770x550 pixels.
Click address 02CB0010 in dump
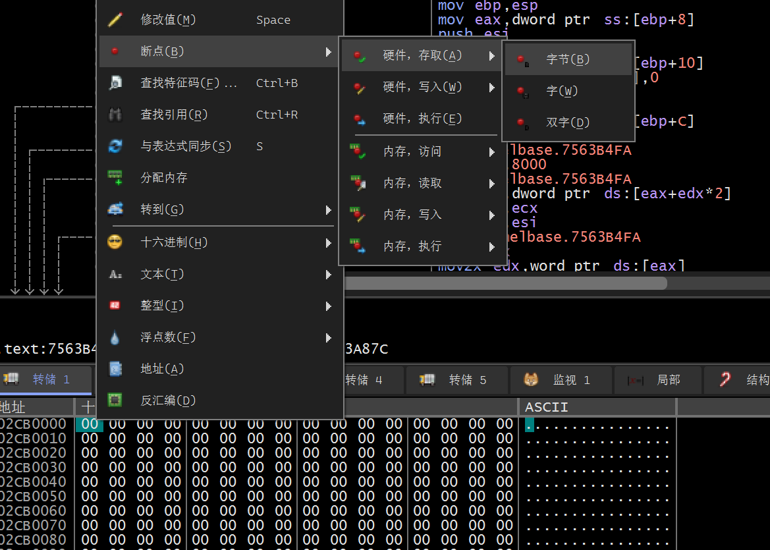point(33,438)
